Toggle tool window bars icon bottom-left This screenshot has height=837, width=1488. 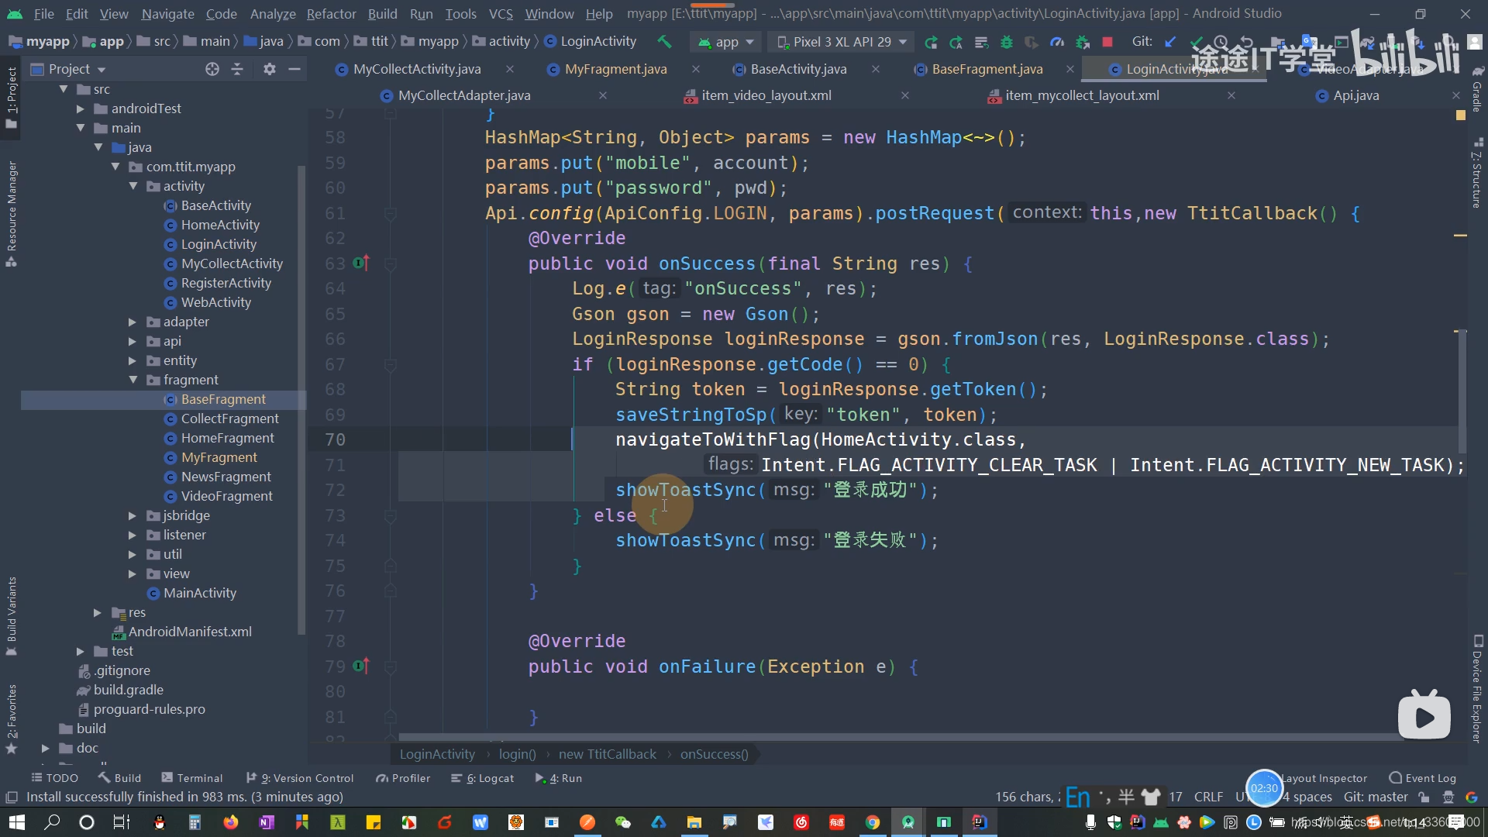tap(12, 797)
